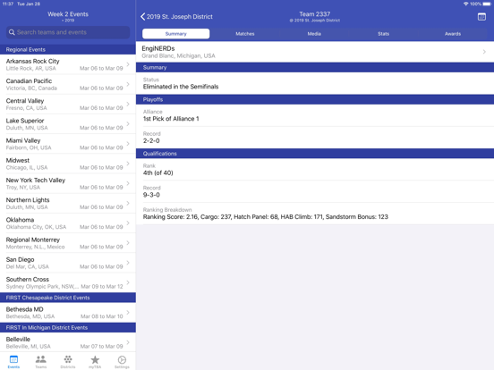Expand Northern Lights chevron

pos(128,203)
